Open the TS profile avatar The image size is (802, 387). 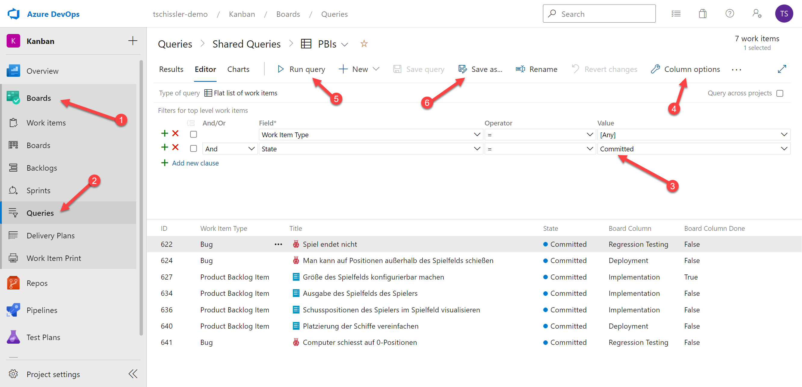pos(784,14)
